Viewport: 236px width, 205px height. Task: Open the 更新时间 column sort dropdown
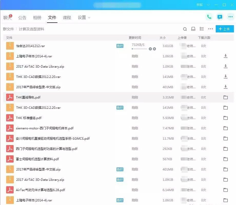(135, 38)
